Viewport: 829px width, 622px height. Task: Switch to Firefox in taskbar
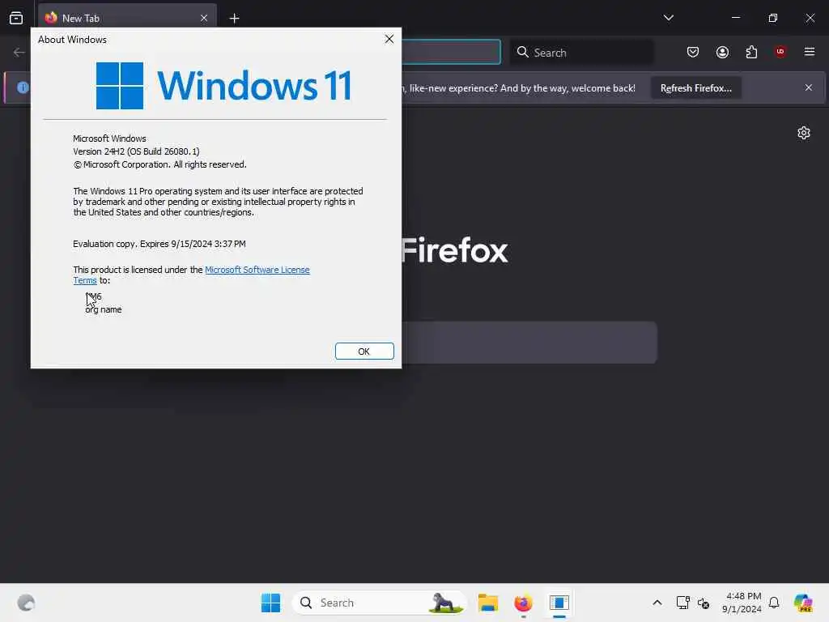tap(524, 603)
